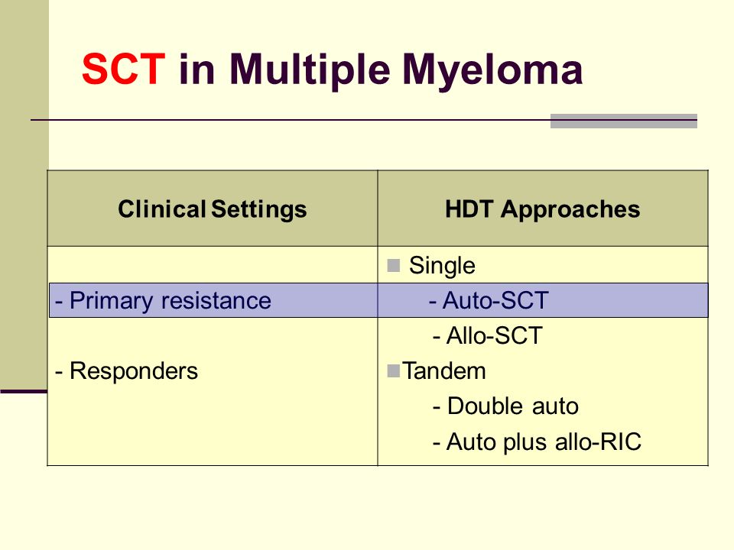
Task: Click the gray bullet beside Tandem
Action: point(394,371)
